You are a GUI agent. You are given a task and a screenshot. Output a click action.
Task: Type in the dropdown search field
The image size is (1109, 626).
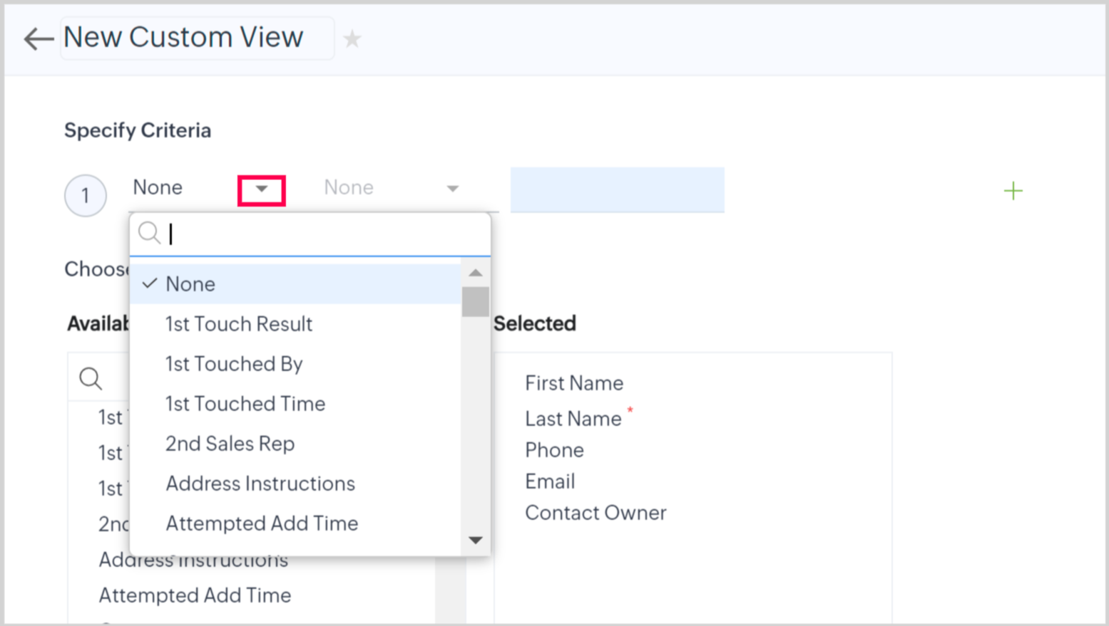(x=324, y=234)
